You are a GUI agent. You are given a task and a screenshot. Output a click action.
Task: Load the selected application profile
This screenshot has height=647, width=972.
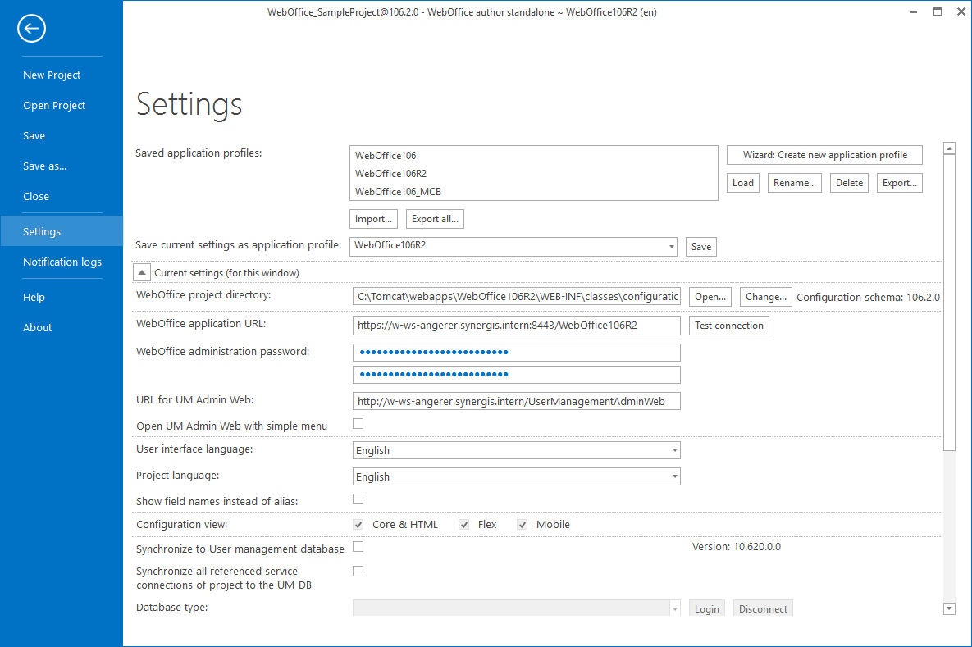click(x=742, y=182)
